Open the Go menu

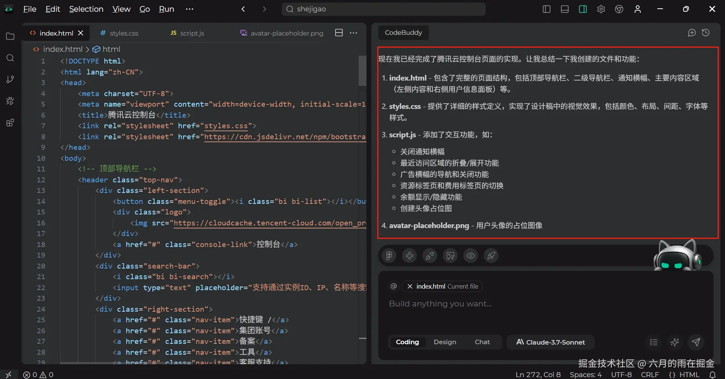click(x=145, y=9)
